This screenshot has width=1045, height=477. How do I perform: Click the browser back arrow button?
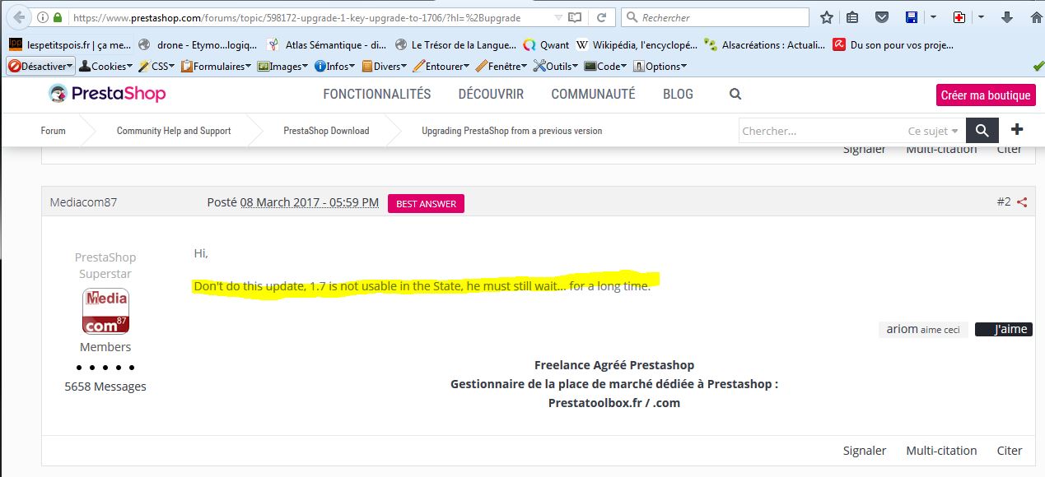[x=18, y=16]
